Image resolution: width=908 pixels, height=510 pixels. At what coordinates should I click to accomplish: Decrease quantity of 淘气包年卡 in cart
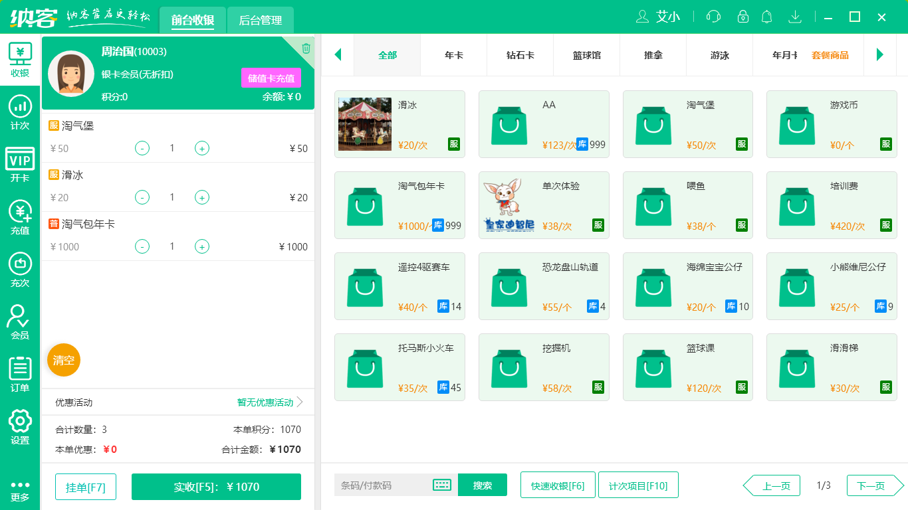point(142,246)
